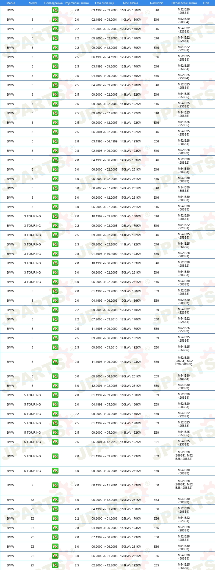This screenshot has width=215, height=570.
Task: Click the M54 B30 engine code in the X5 row
Action: coord(184,501)
